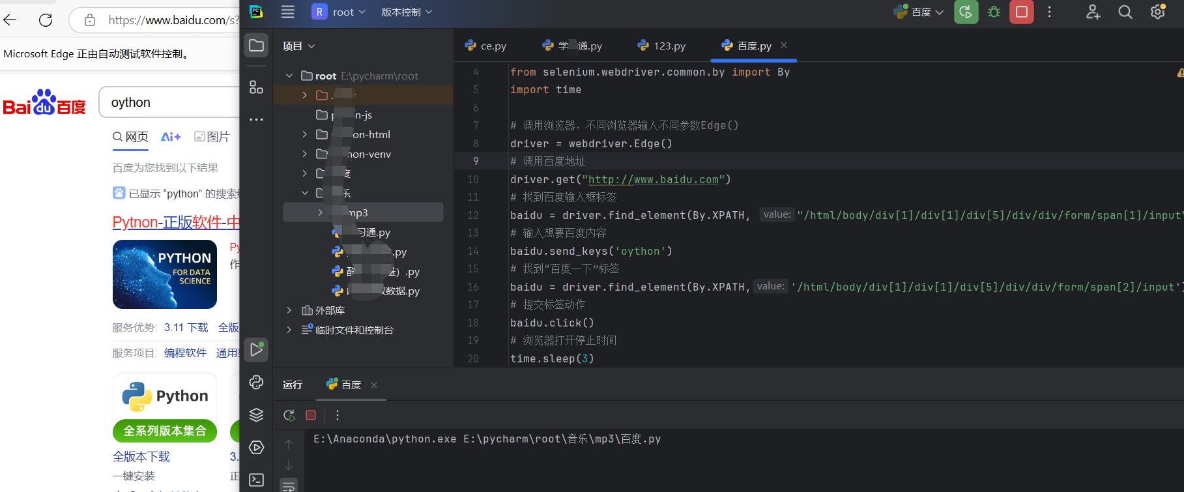Open the Services tool window icon
1184x492 pixels.
[256, 447]
